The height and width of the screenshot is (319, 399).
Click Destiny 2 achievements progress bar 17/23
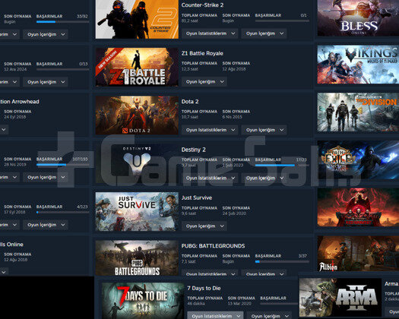(282, 165)
